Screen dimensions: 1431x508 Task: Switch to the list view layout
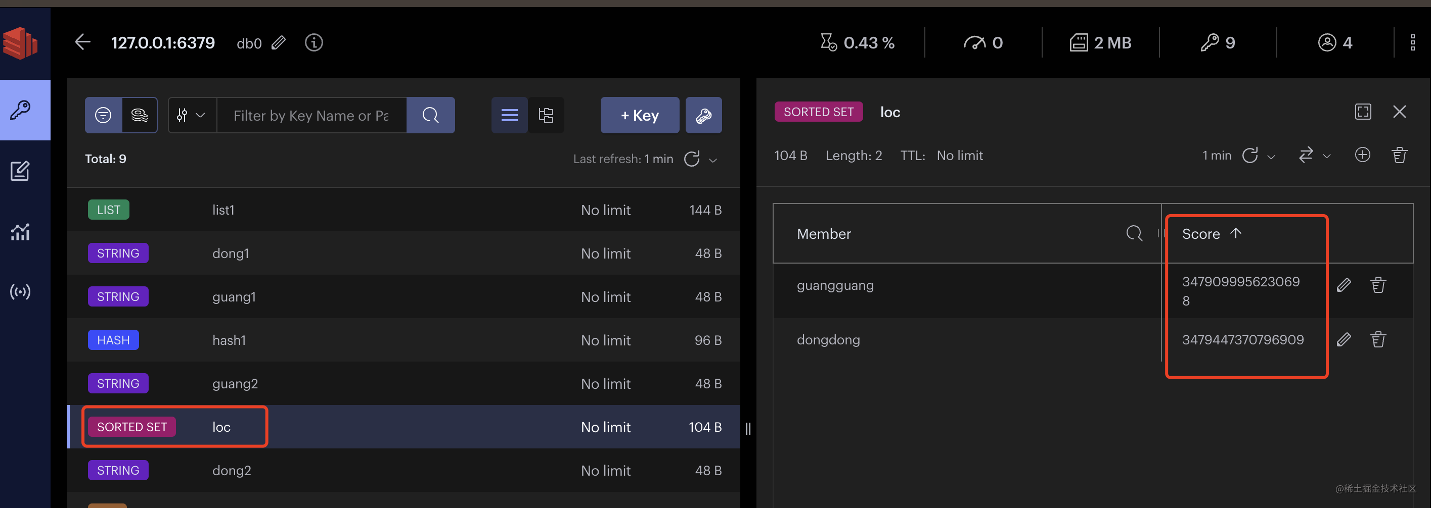(509, 115)
